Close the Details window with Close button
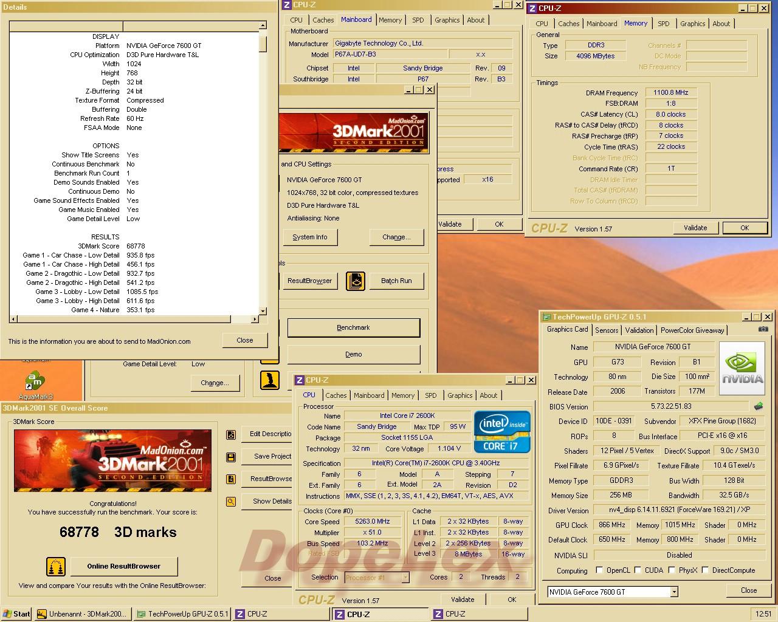The image size is (778, 622). [x=245, y=340]
